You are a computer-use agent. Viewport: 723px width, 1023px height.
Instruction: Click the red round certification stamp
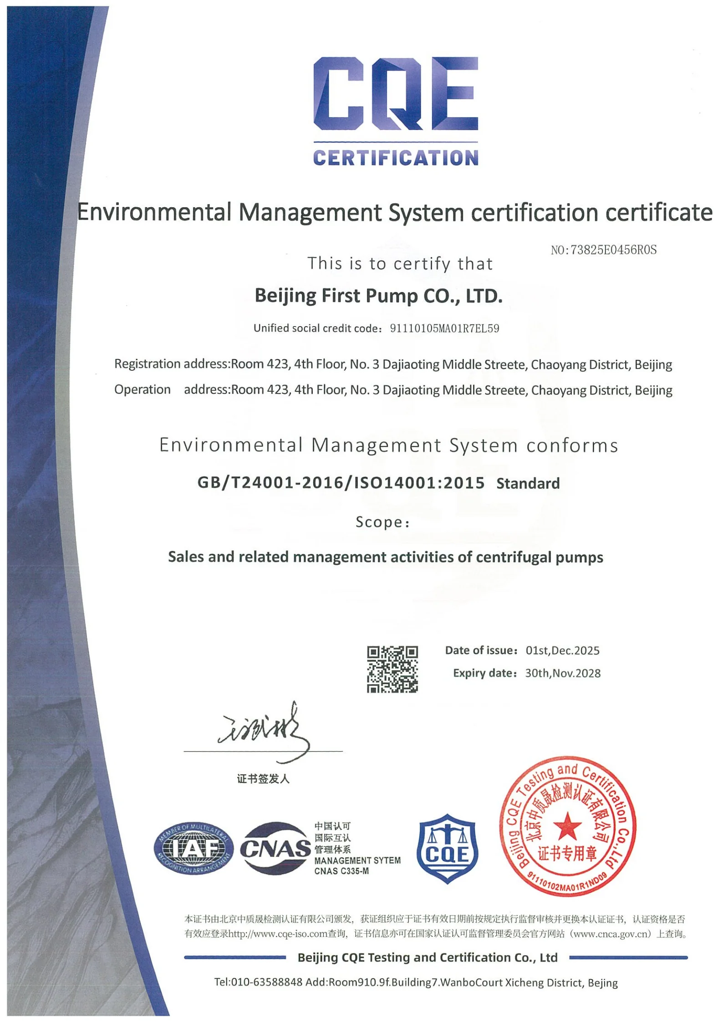point(568,826)
